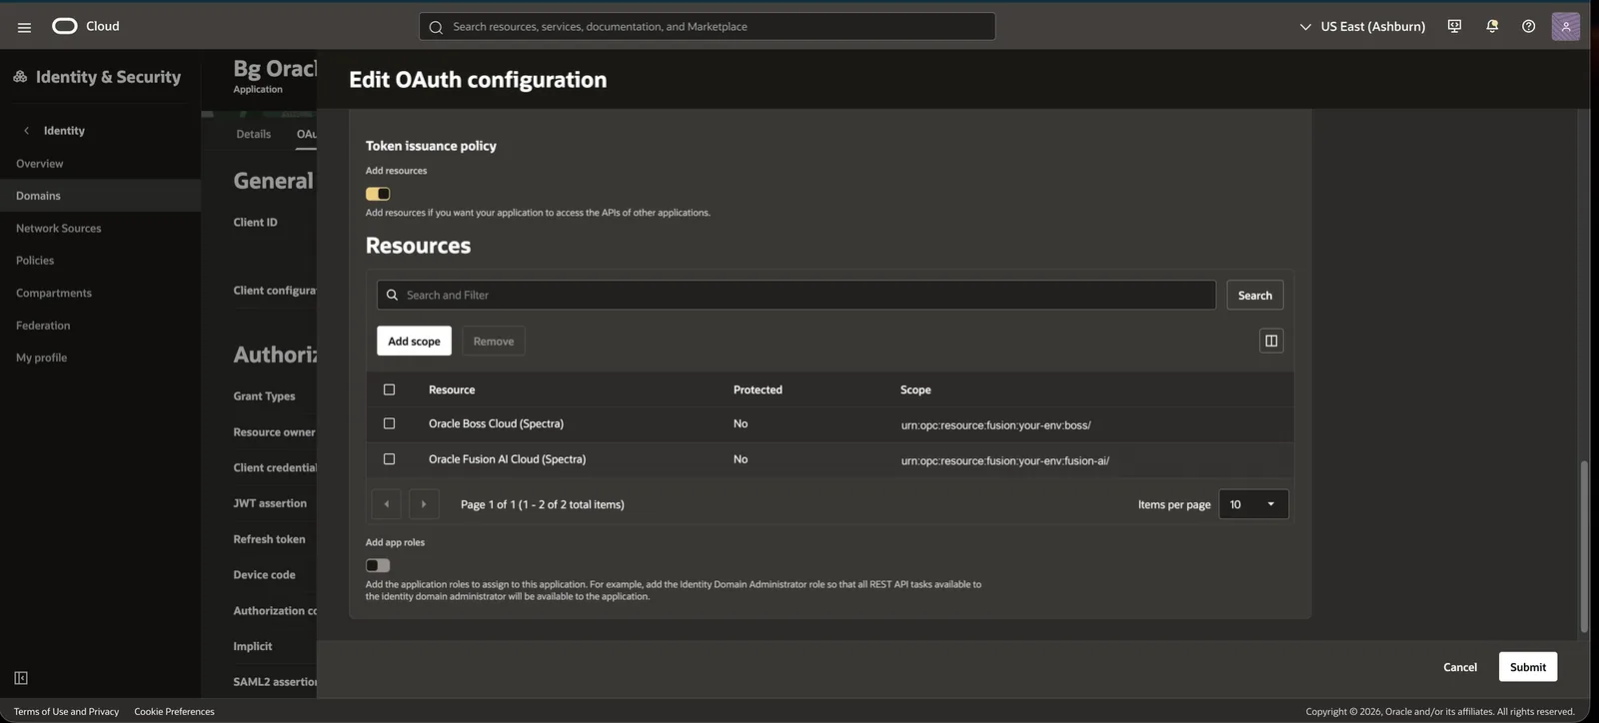Image resolution: width=1599 pixels, height=723 pixels.
Task: Open the help question mark menu
Action: (1528, 26)
